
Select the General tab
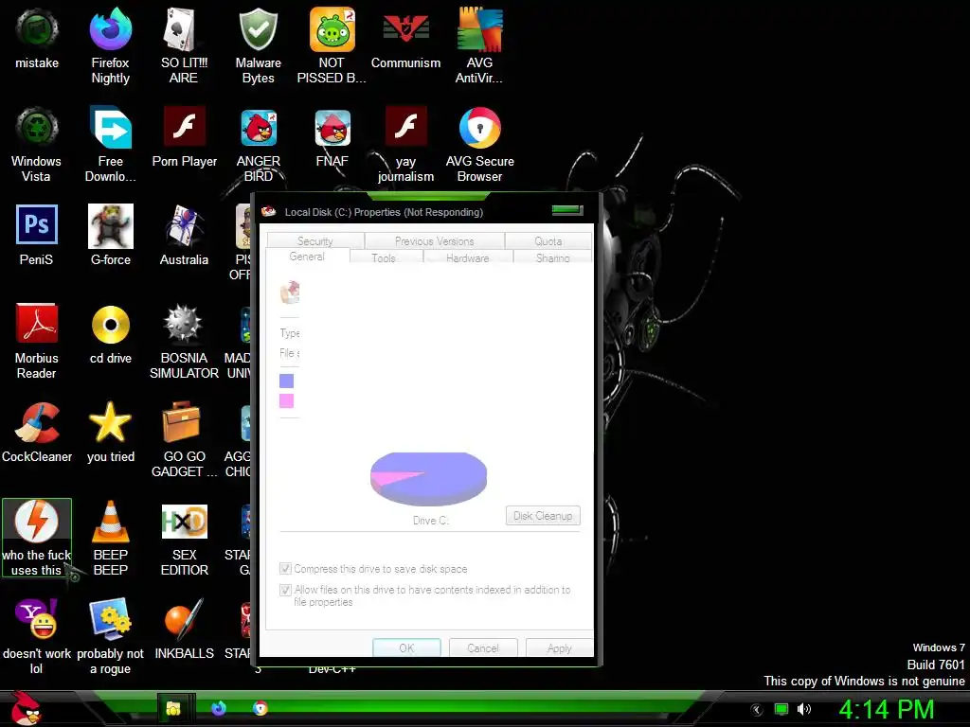(x=307, y=257)
